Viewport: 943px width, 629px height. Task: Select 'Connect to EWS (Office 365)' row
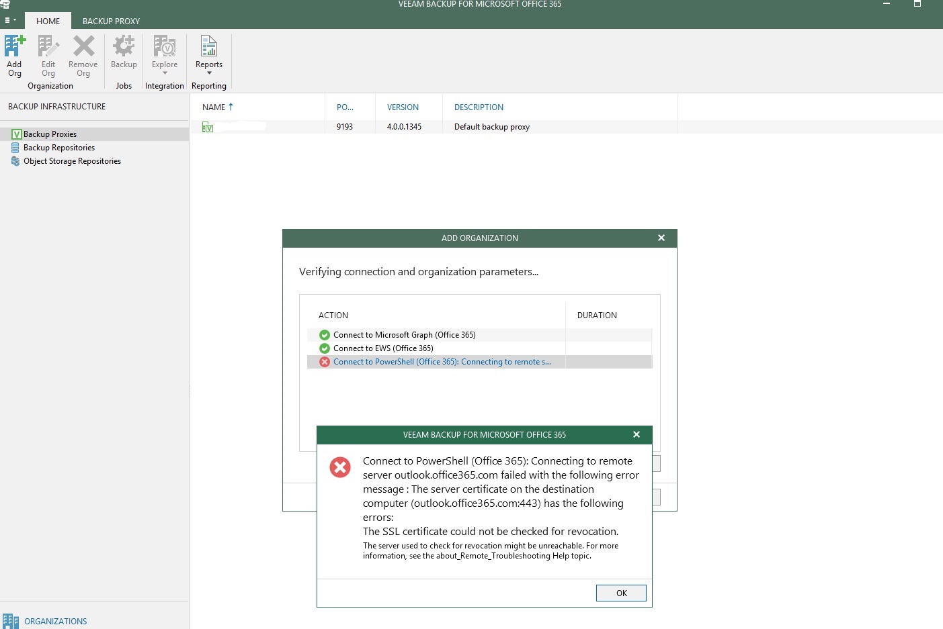(479, 348)
